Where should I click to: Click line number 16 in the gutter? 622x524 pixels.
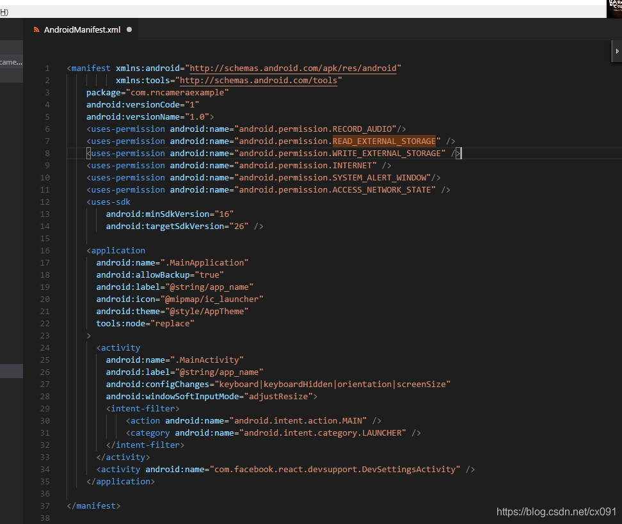coord(45,251)
